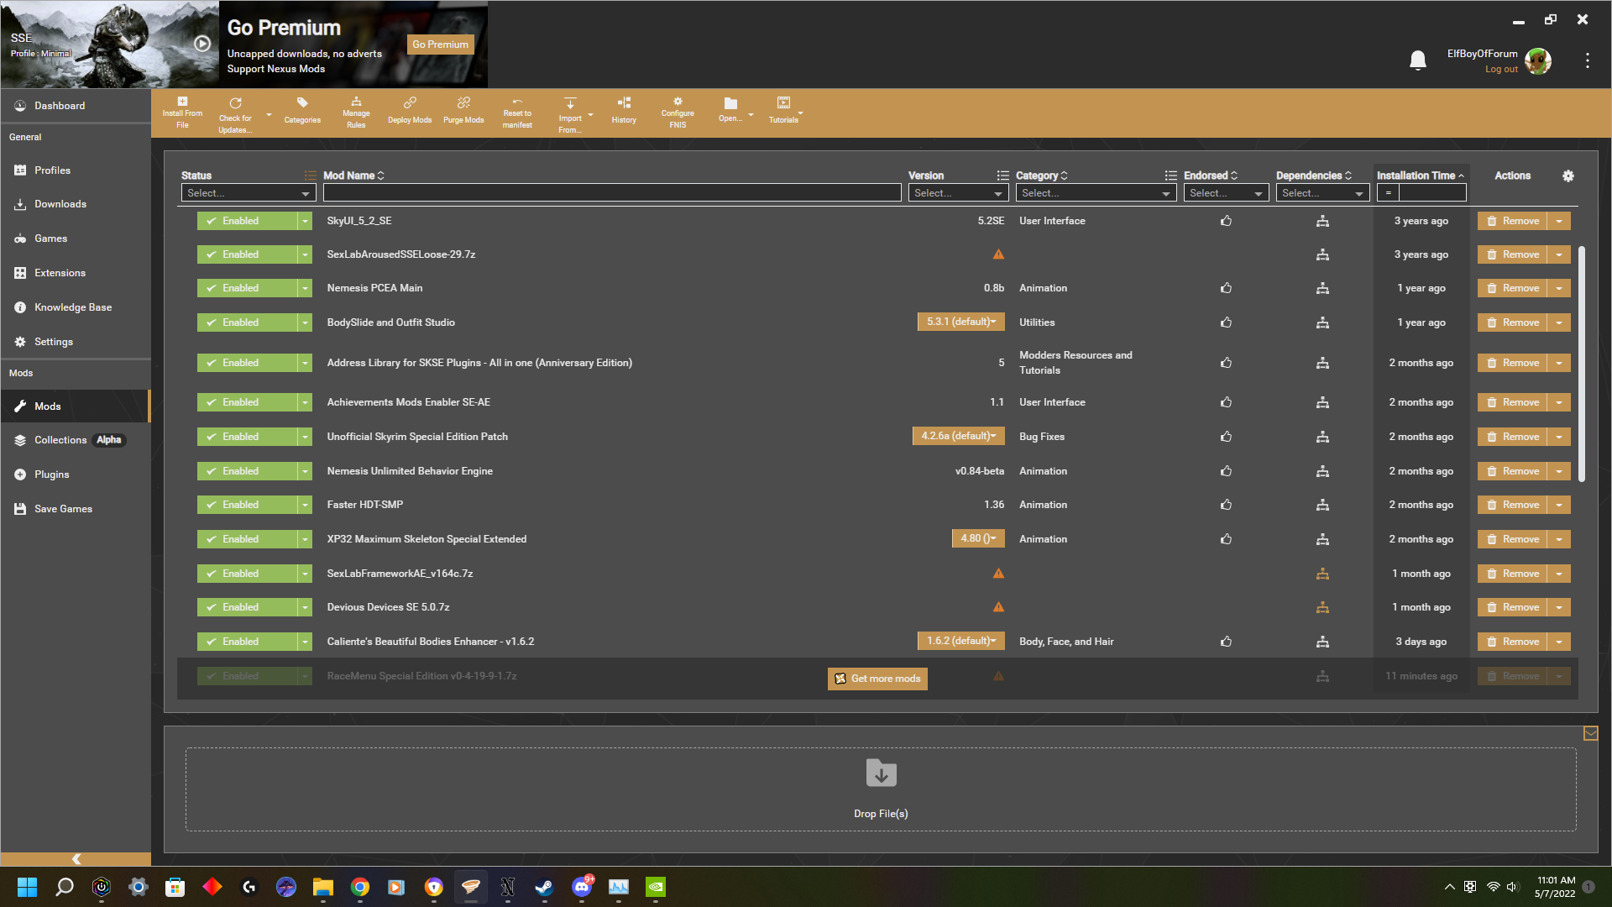Open the Status filter dropdown
The height and width of the screenshot is (907, 1612).
(248, 193)
